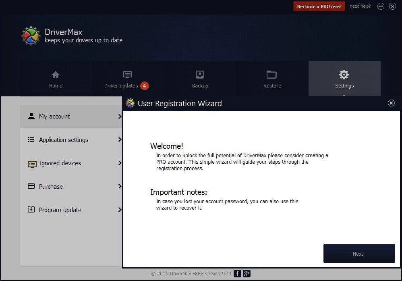Screen dimensions: 402x281
Task: Expand the Application settings chevron
Action: coord(120,139)
